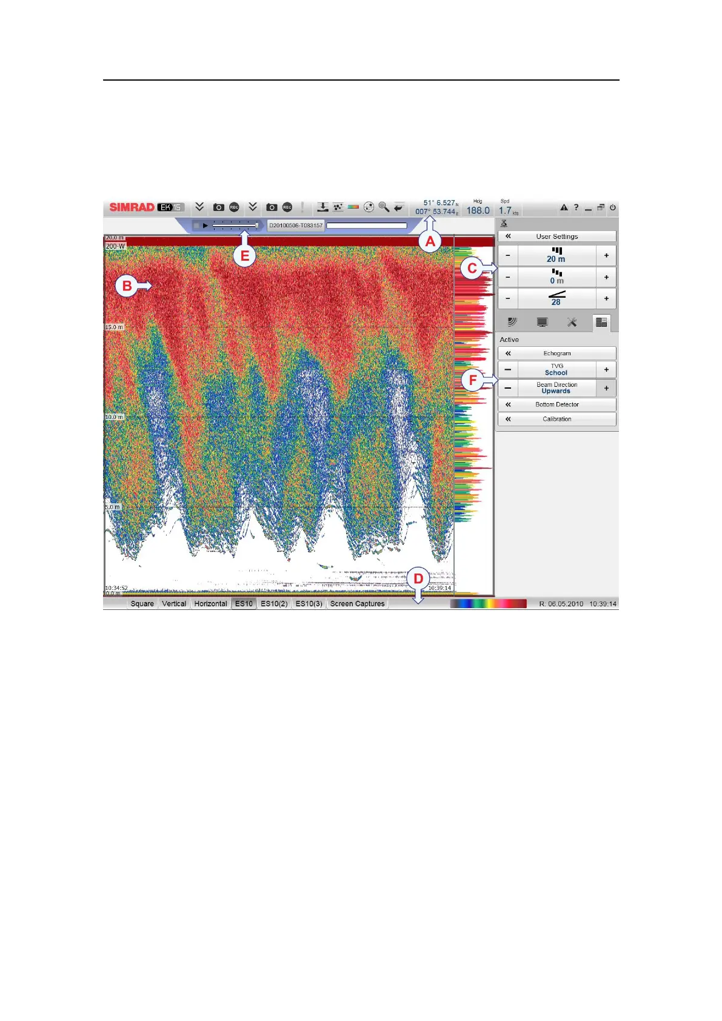
Task: Step Beam Direction to next option
Action: [606, 388]
